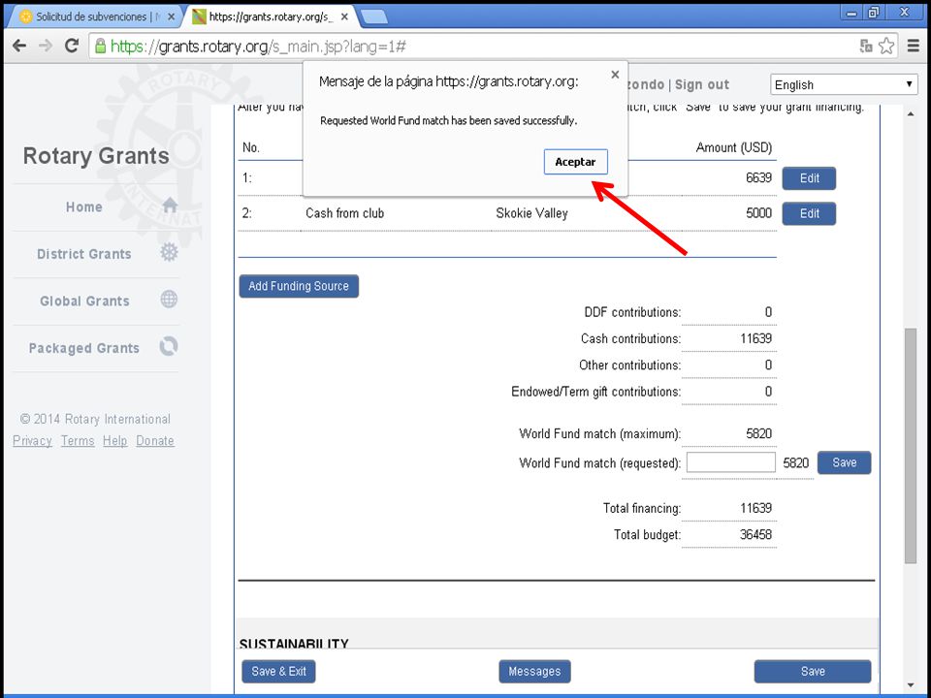Click the translate page icon in address bar
The height and width of the screenshot is (698, 931).
pyautogui.click(x=866, y=46)
